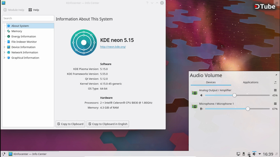Click the 67% microphone level label

pyautogui.click(x=275, y=109)
